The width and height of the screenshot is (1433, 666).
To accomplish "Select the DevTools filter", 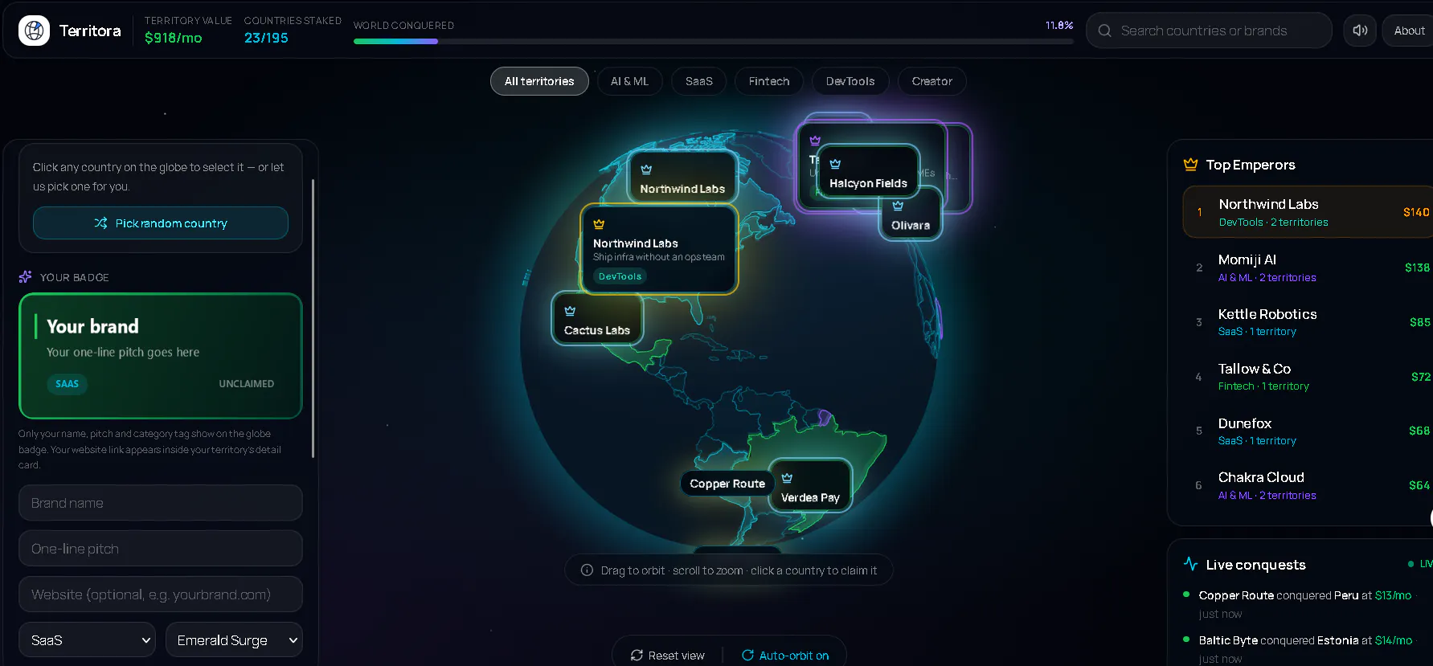I will pyautogui.click(x=850, y=81).
